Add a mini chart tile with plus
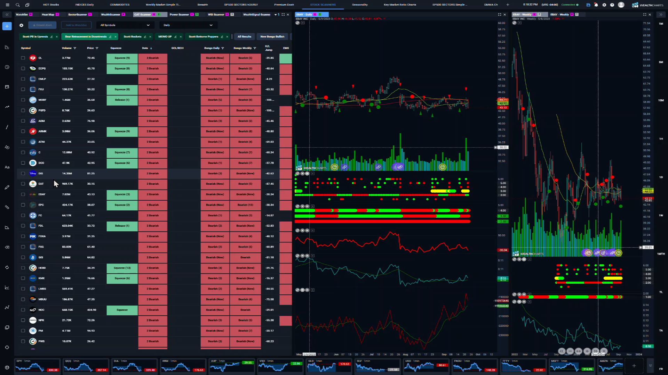Screen dimensions: 668x375 point(634,366)
